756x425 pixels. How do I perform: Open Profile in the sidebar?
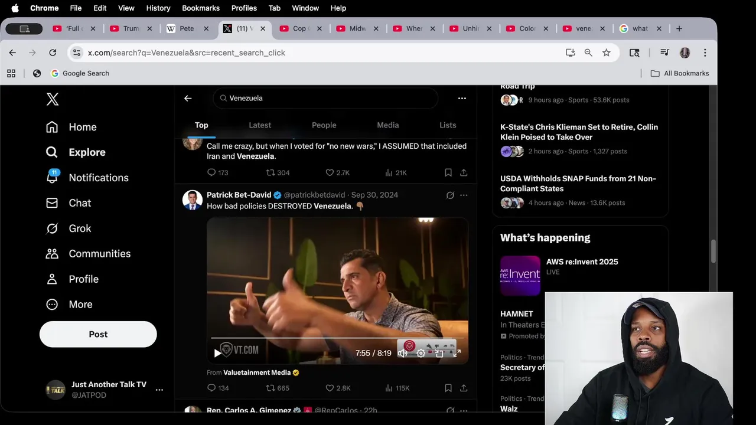(x=72, y=279)
